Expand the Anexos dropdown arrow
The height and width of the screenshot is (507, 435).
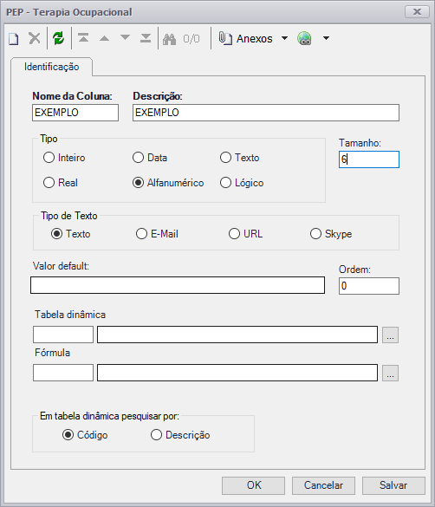point(284,38)
